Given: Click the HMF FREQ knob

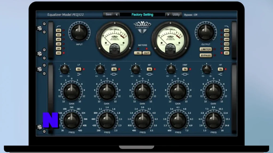Looking at the screenshot, I should click(178, 120).
